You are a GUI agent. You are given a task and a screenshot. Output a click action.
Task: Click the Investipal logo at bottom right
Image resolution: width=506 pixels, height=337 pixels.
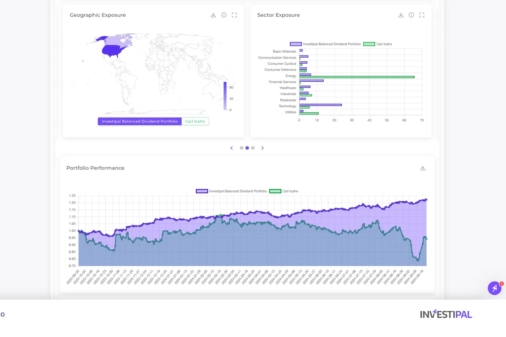(446, 313)
